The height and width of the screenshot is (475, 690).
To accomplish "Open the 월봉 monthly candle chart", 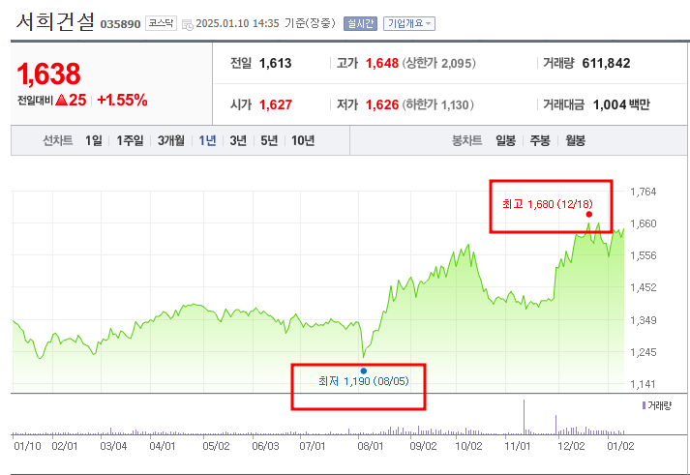I will [x=575, y=140].
